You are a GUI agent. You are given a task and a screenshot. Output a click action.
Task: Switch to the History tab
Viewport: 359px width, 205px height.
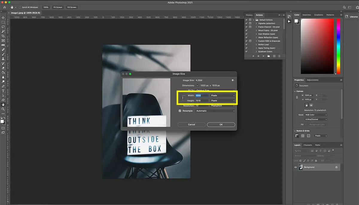[249, 15]
